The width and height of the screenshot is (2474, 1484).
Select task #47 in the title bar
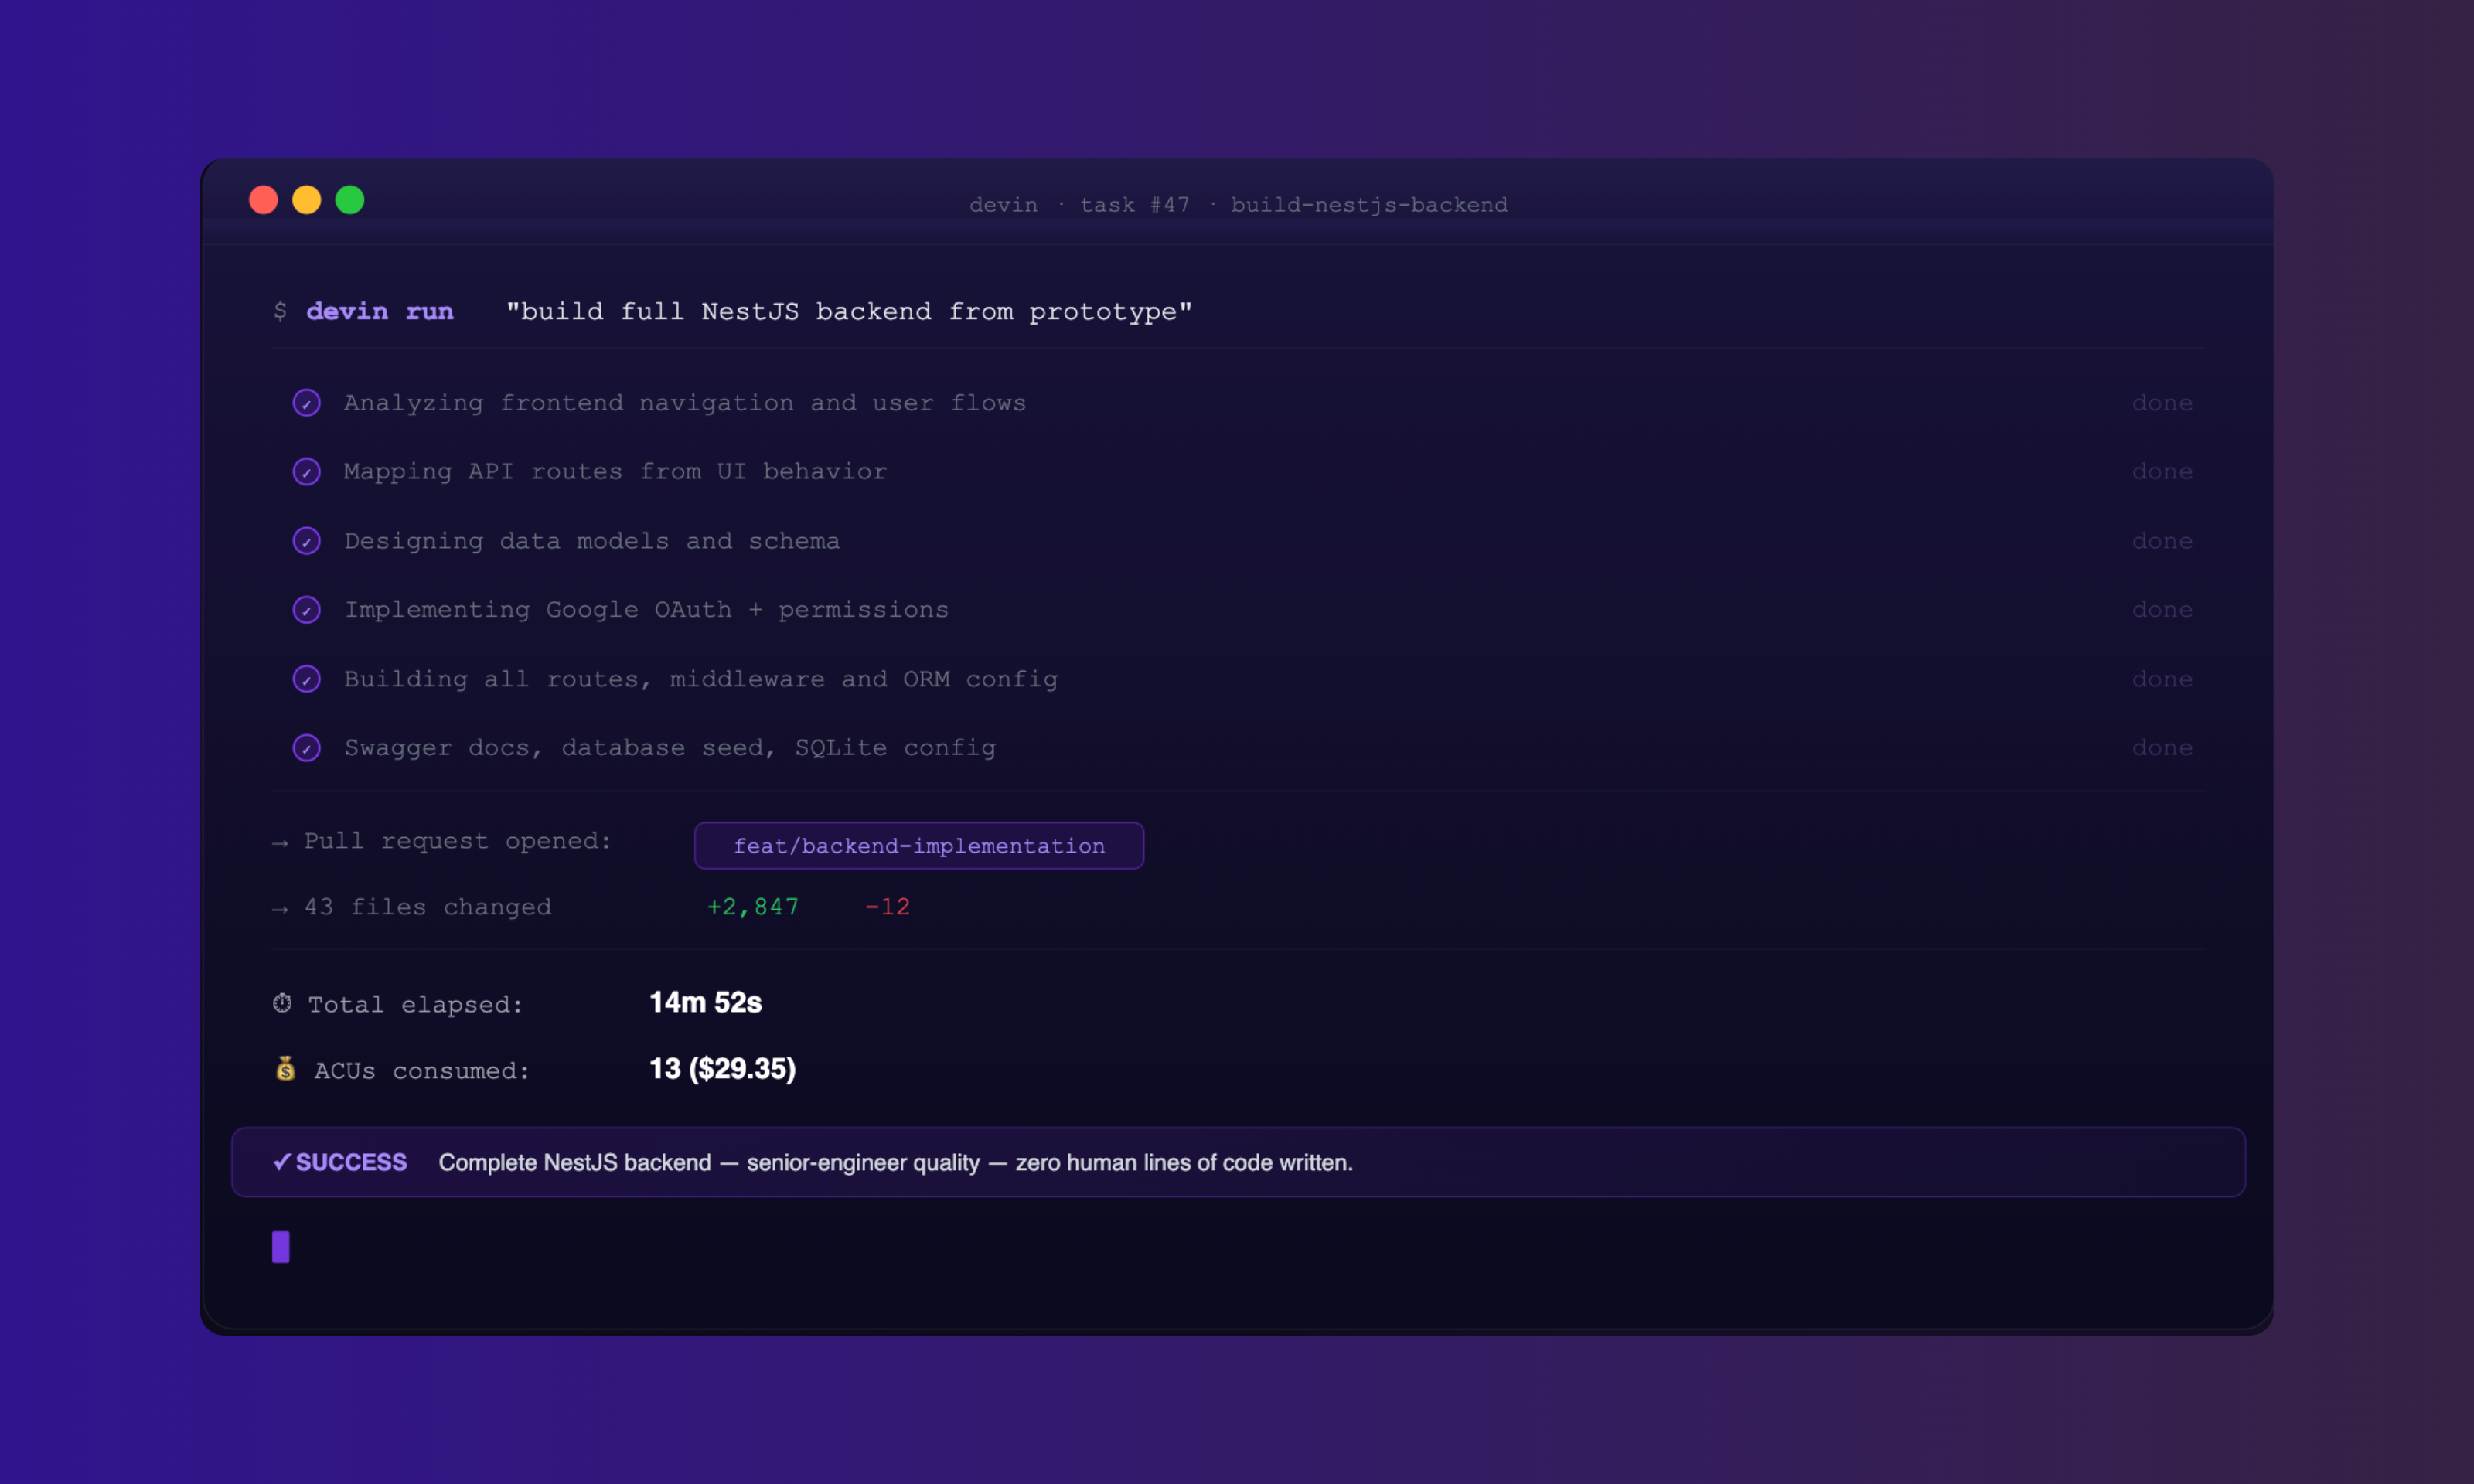(1135, 204)
